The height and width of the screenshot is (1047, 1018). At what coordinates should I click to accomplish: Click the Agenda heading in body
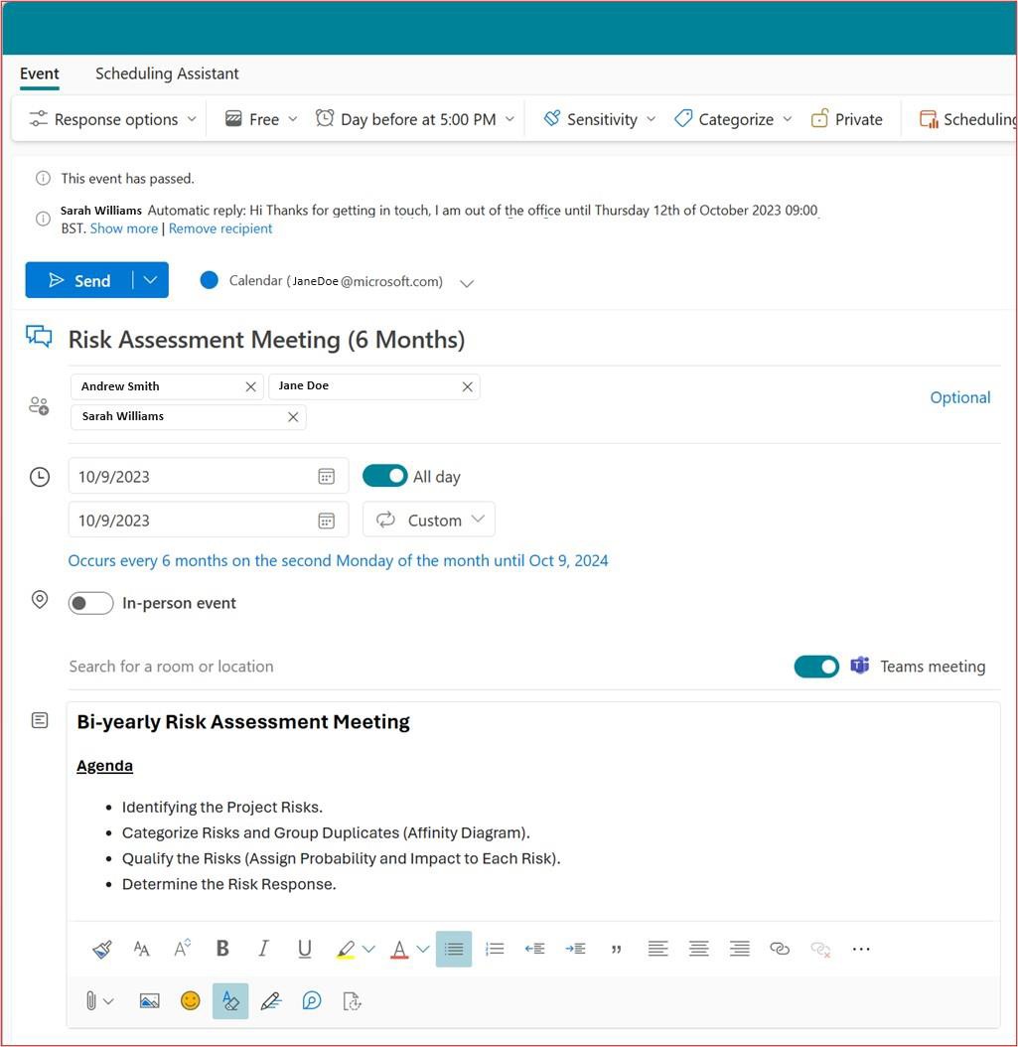[105, 765]
